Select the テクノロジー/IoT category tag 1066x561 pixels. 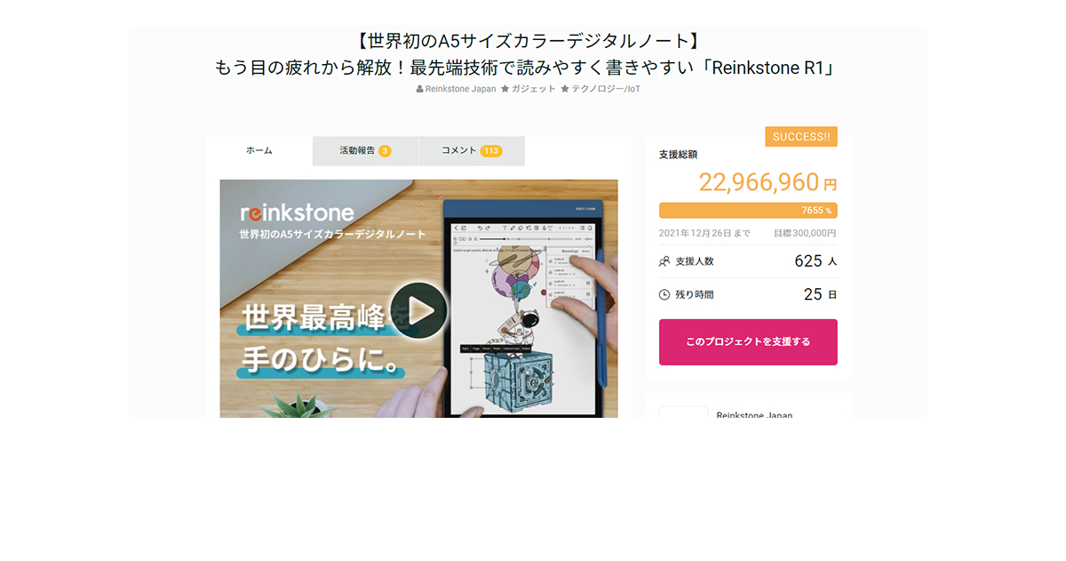click(606, 89)
